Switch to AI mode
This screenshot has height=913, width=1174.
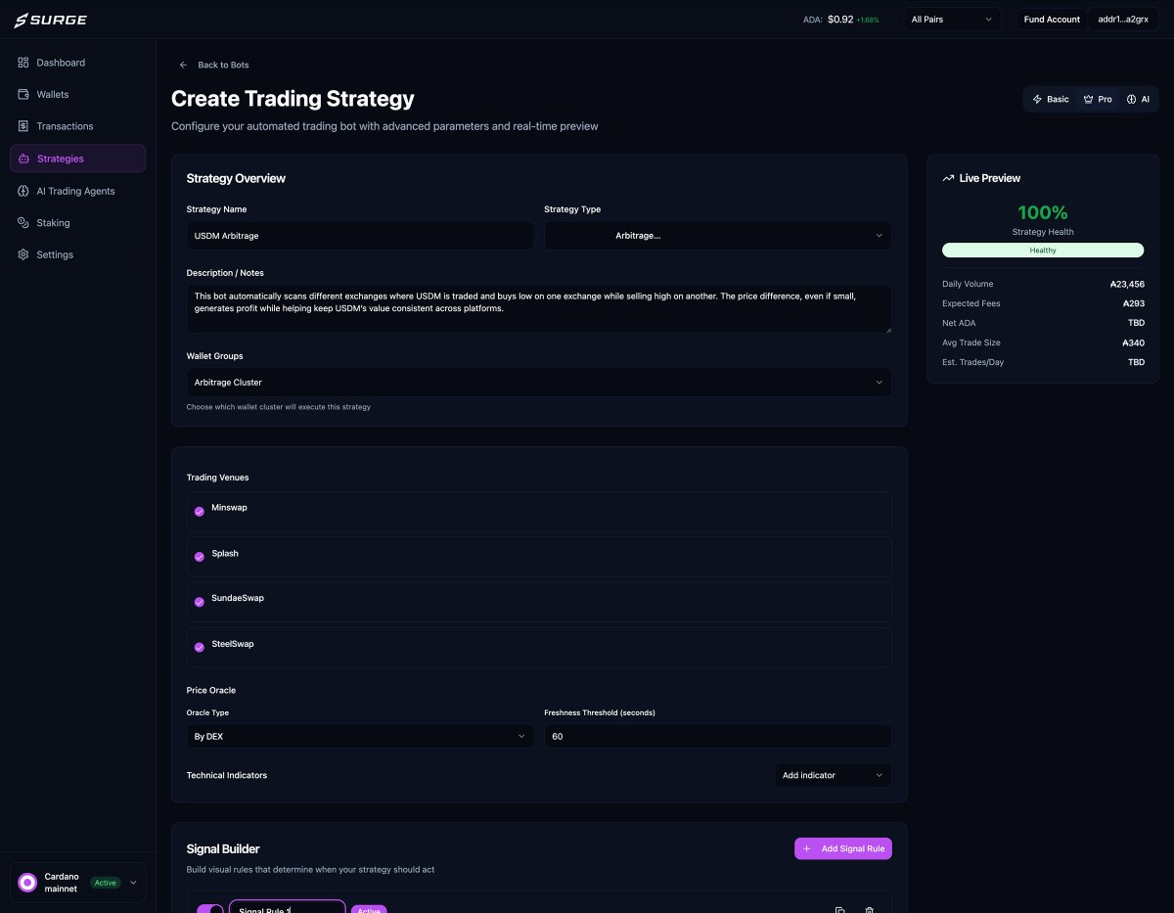click(x=1138, y=100)
